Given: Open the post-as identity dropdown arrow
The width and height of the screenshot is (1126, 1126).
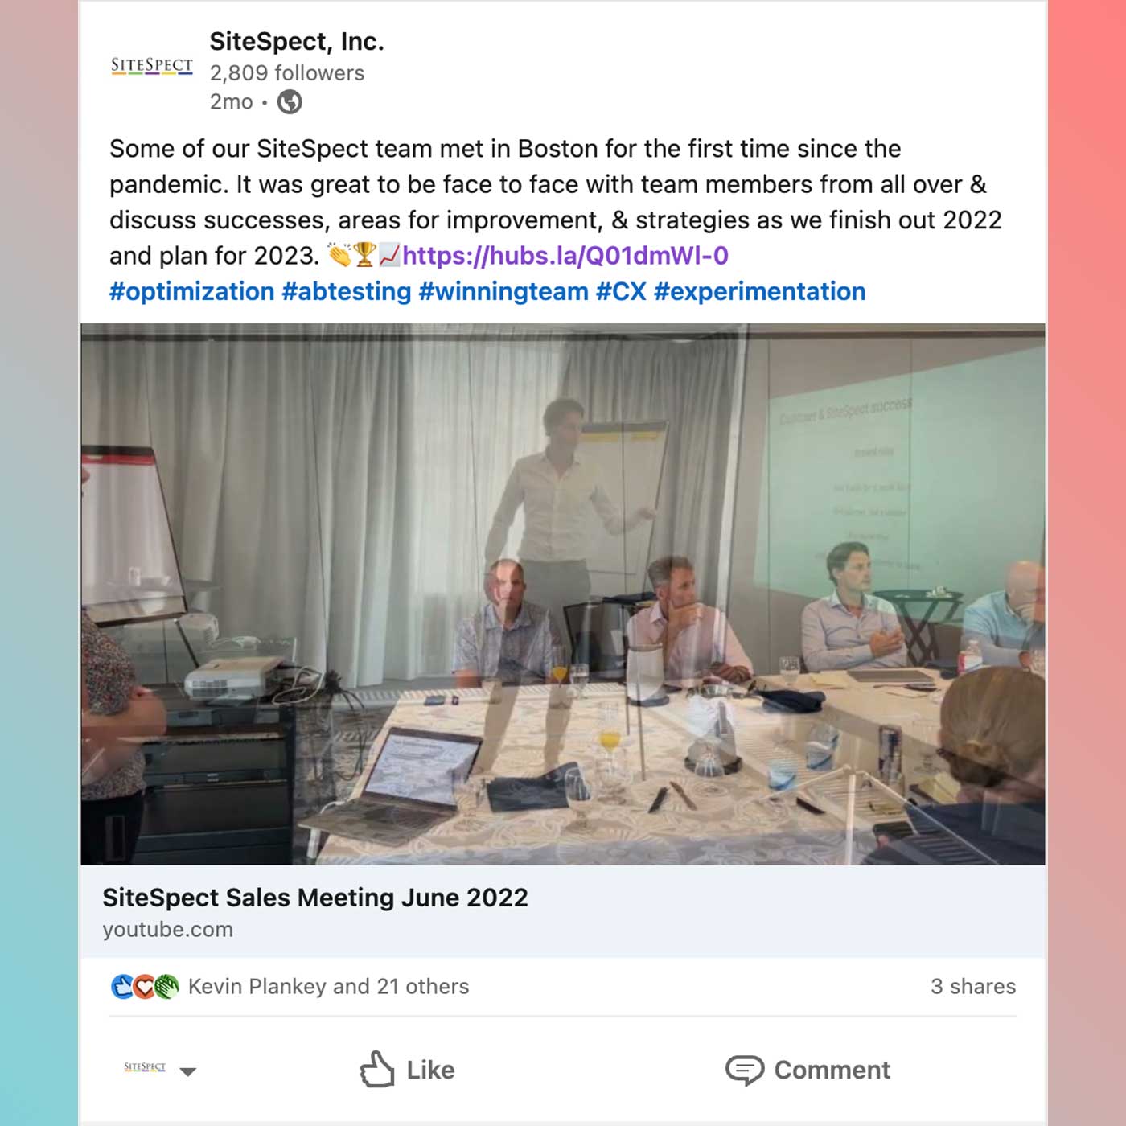Looking at the screenshot, I should click(x=187, y=1071).
